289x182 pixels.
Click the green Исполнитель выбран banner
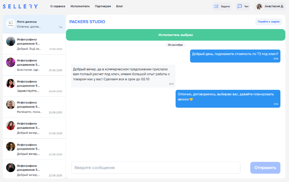coord(175,35)
